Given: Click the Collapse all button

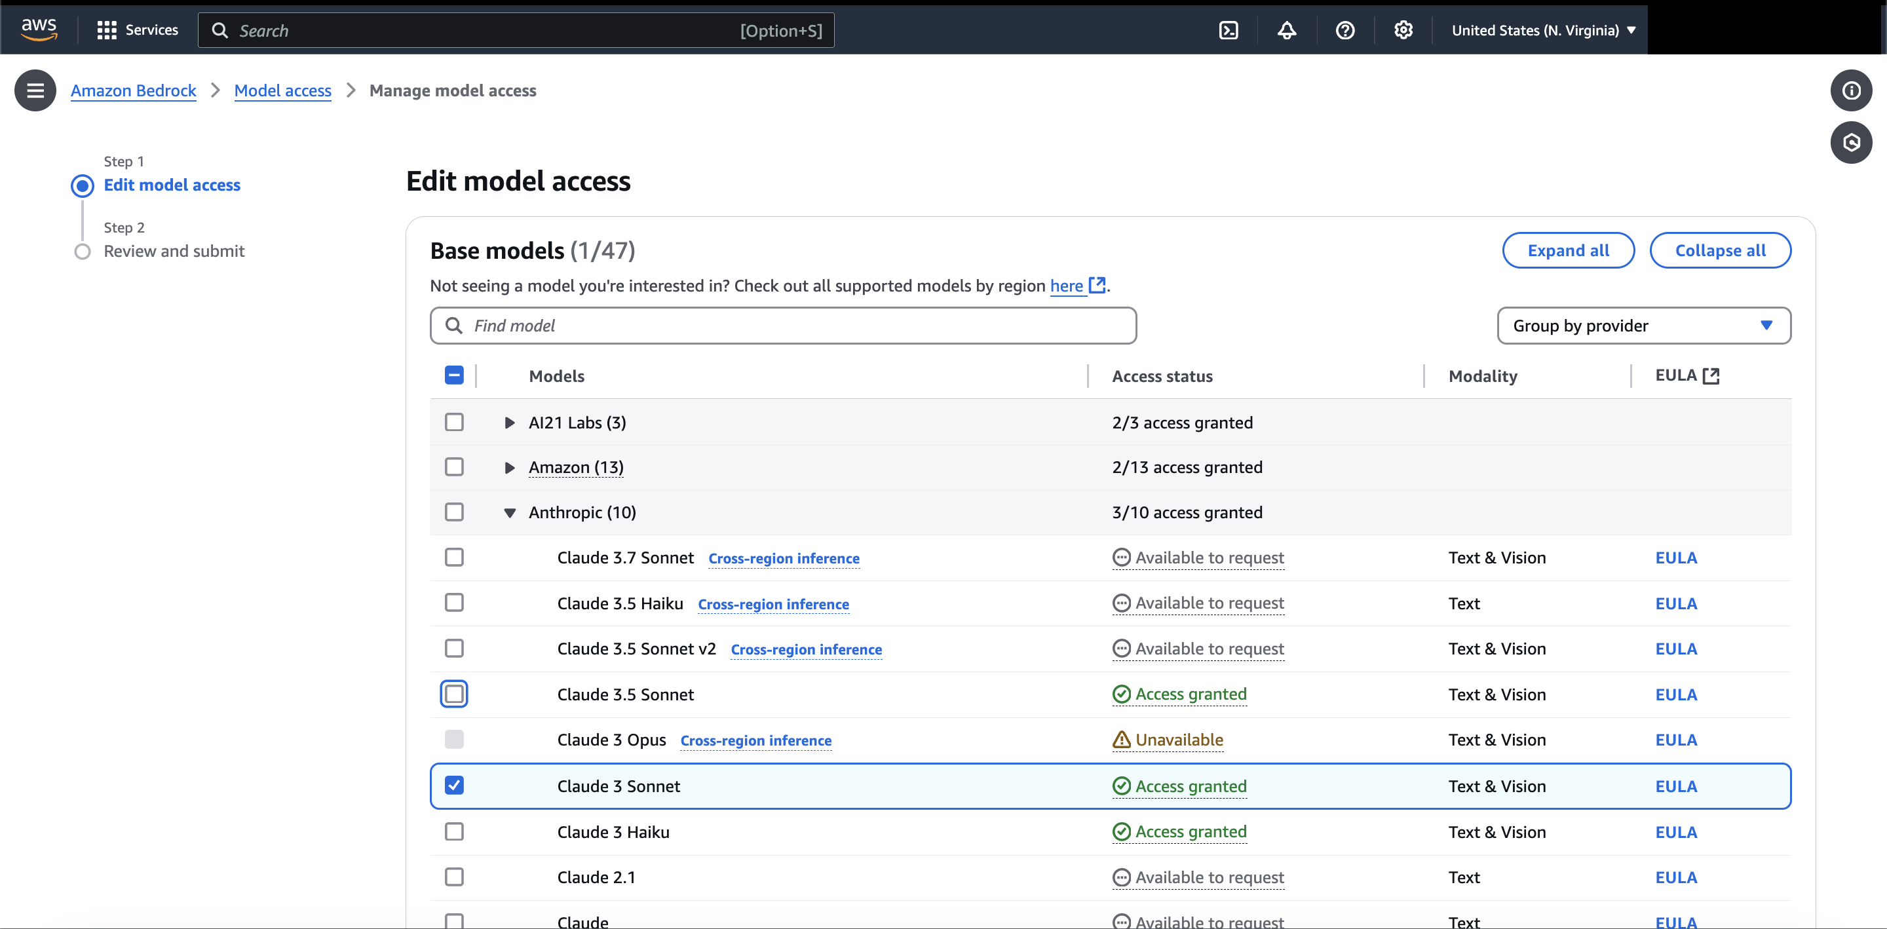Looking at the screenshot, I should 1720,250.
